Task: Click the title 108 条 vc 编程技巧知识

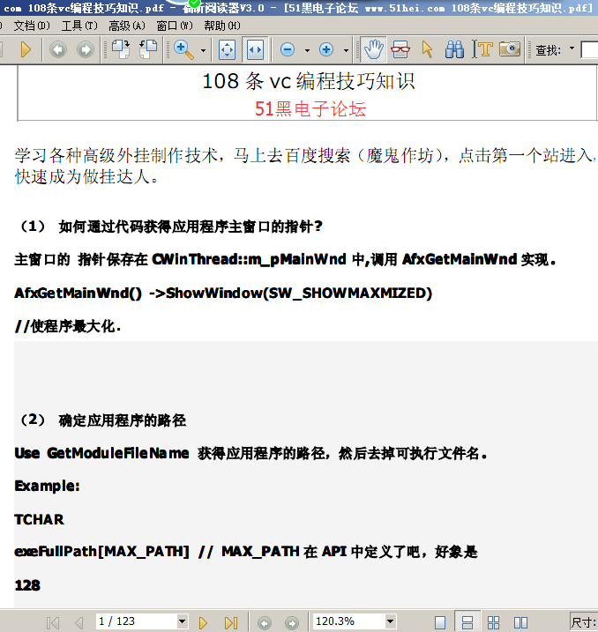Action: click(309, 81)
